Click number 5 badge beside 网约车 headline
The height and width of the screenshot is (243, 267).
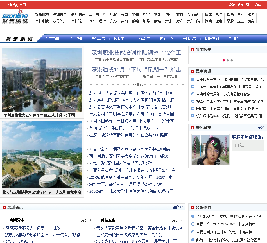tap(193, 108)
